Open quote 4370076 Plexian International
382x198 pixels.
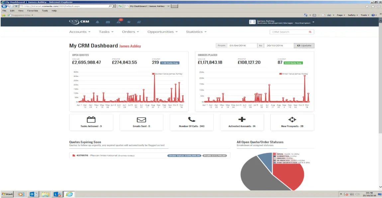(105, 155)
